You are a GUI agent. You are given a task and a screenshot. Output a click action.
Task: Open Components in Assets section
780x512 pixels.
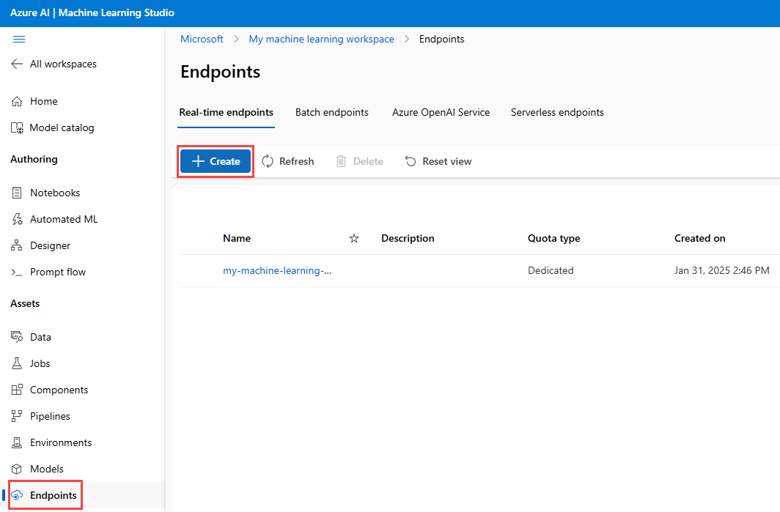(59, 390)
